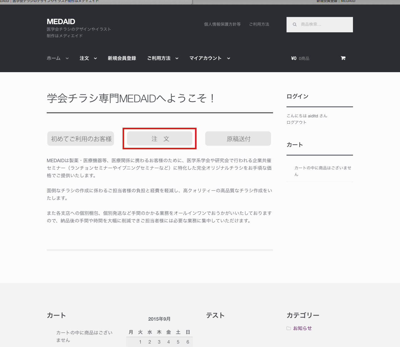Open the 新規会員登録 menu item
Image resolution: width=400 pixels, height=347 pixels.
(122, 58)
